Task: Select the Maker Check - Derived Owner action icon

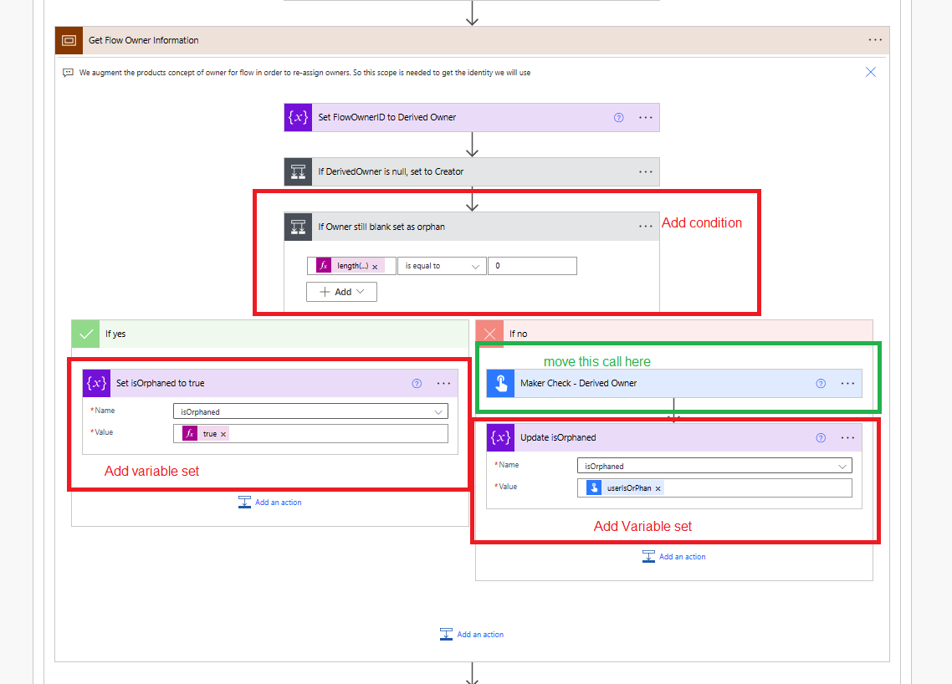Action: click(499, 383)
